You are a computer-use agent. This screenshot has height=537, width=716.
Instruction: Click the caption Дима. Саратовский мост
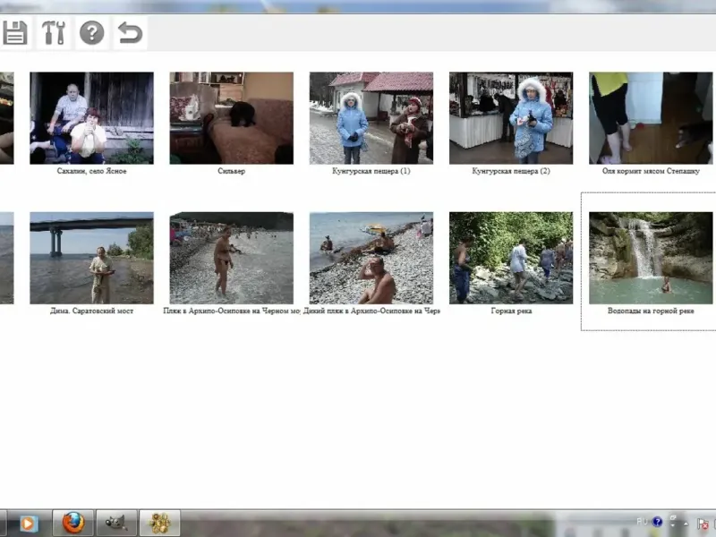click(x=92, y=311)
